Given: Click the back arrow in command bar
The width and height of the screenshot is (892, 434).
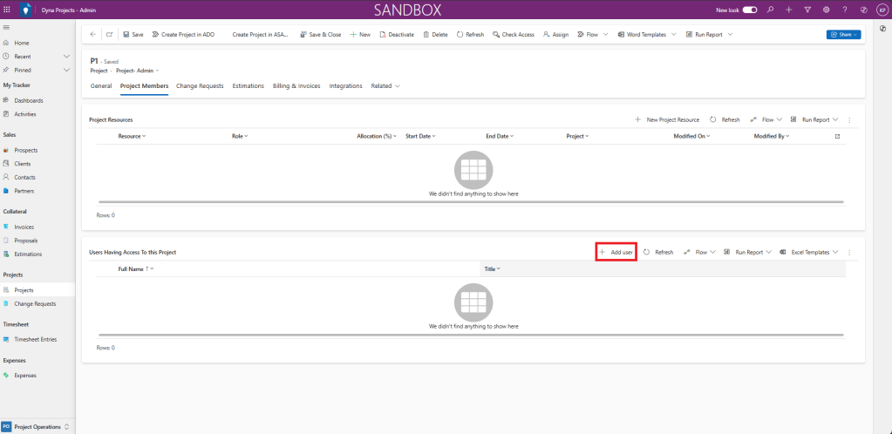Looking at the screenshot, I should click(94, 35).
